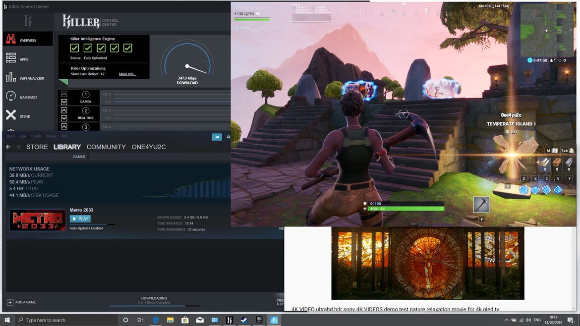Toggle fifth Killer Intelligence Engine checkbox
The height and width of the screenshot is (326, 580).
127,48
